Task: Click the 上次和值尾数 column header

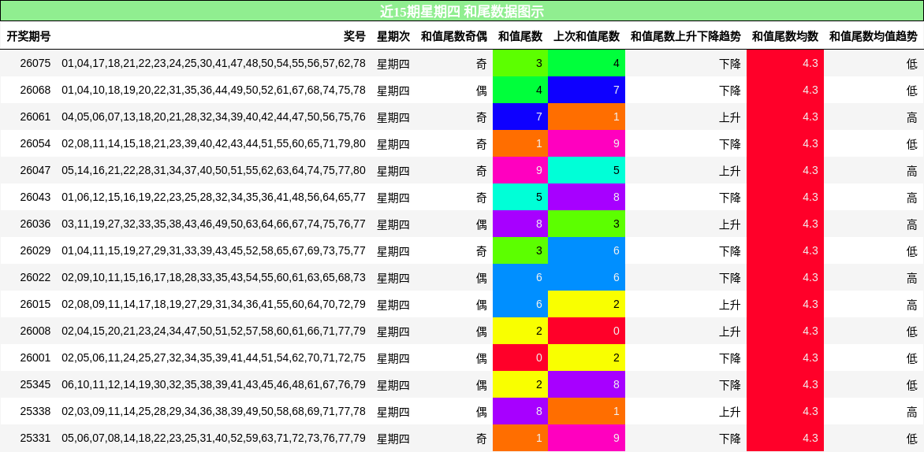Action: 587,36
